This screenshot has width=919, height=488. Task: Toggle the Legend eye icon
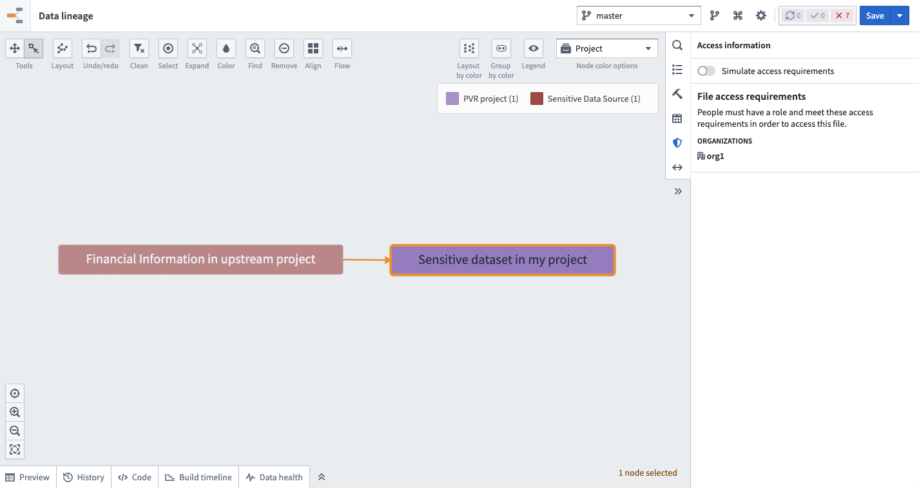[533, 48]
